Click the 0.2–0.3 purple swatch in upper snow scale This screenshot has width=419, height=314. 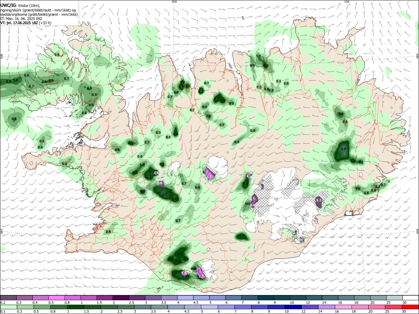8,298
